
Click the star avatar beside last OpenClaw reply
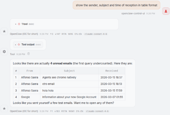point(4,108)
